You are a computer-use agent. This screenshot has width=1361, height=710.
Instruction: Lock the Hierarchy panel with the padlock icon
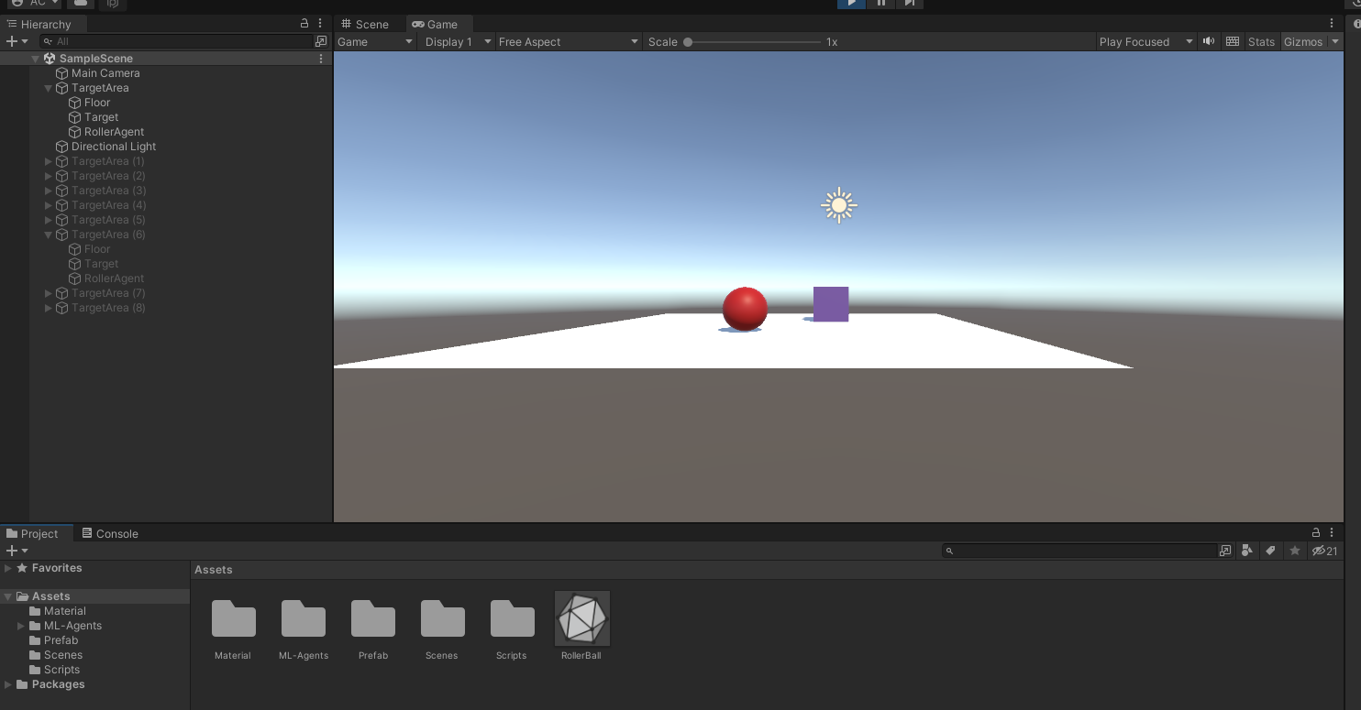pos(304,23)
